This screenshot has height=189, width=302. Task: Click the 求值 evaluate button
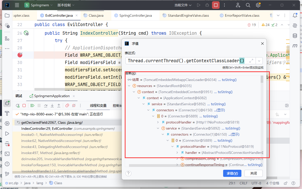(x=232, y=173)
